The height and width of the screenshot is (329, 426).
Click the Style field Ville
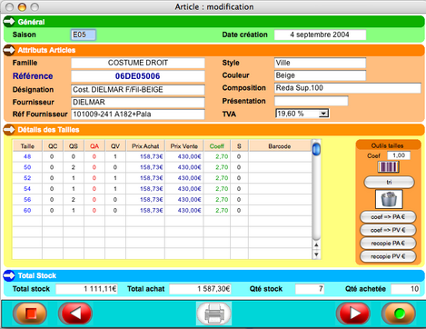pos(320,63)
